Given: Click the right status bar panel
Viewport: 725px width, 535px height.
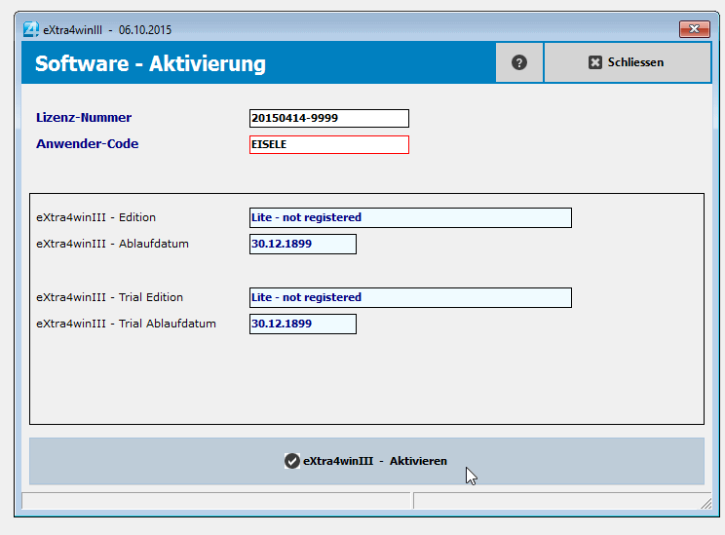Looking at the screenshot, I should click(555, 501).
